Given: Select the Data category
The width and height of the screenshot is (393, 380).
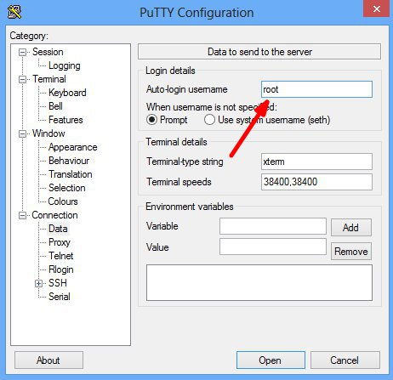Looking at the screenshot, I should coord(58,229).
